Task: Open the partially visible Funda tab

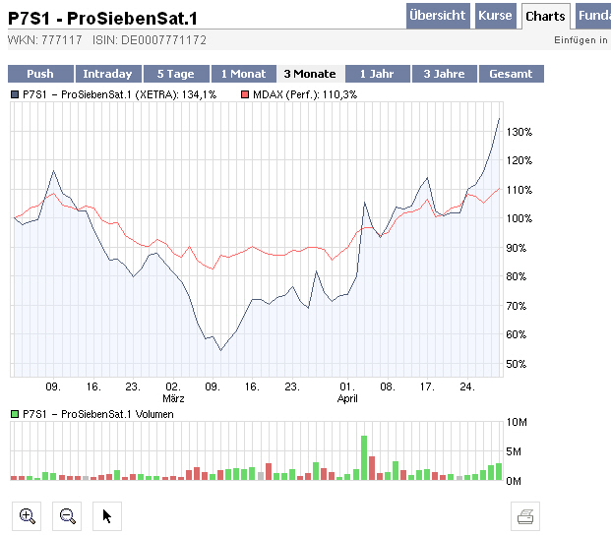Action: (x=593, y=16)
